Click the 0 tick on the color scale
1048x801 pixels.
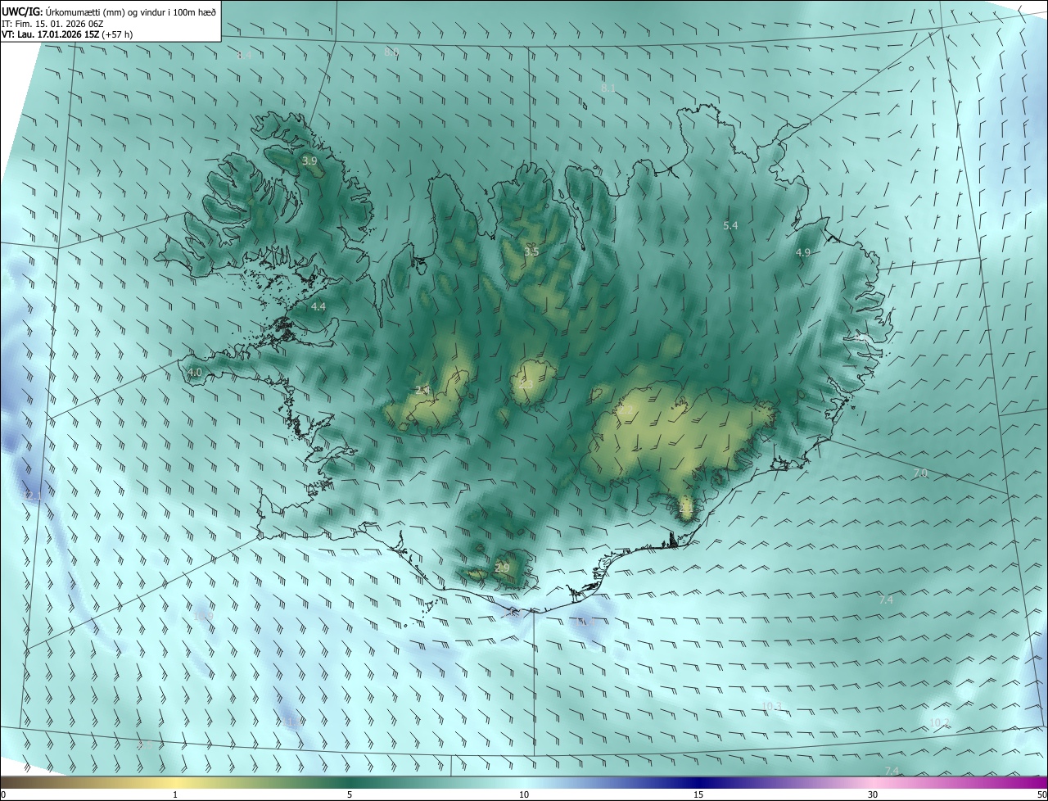pos(3,794)
